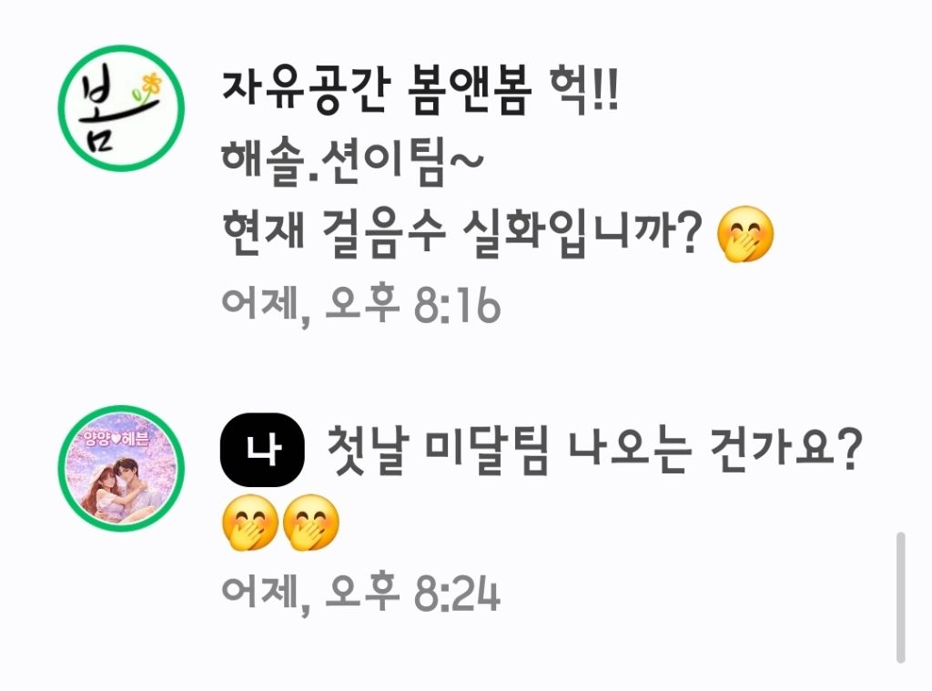Click the 어제, 오후 8:24 timestamp

(360, 593)
